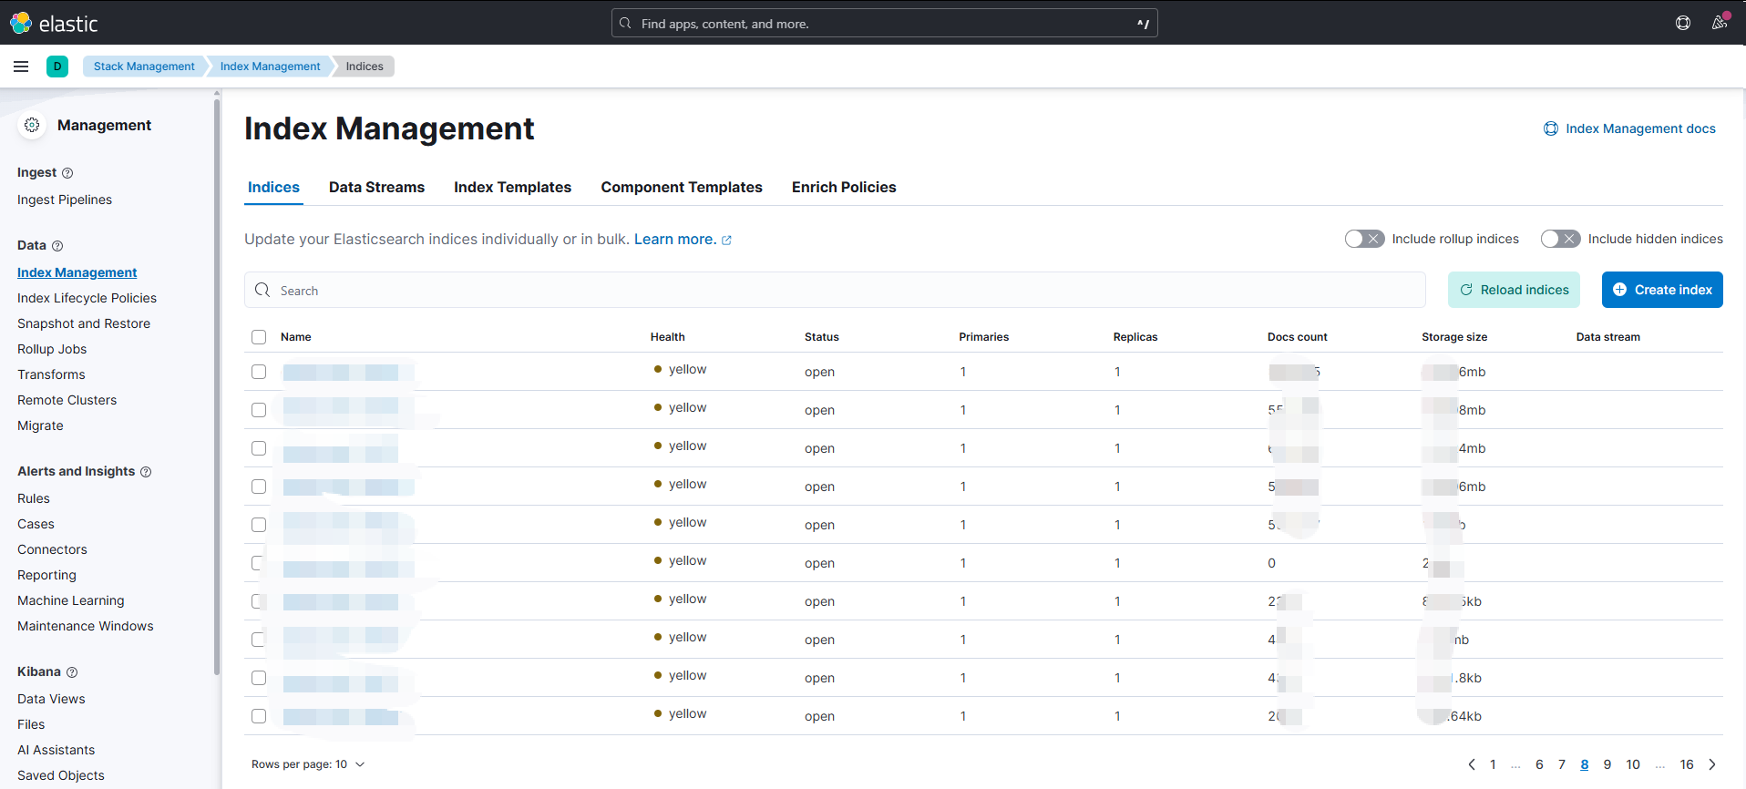Screen dimensions: 1746x789
Task: Open Ingest Pipelines in sidebar
Action: click(65, 200)
